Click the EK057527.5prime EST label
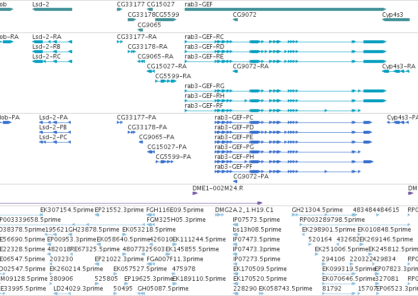The height and width of the screenshot is (296, 418). (x=140, y=268)
